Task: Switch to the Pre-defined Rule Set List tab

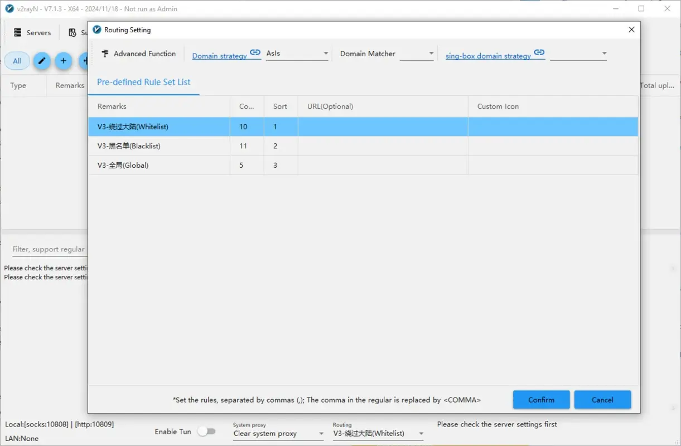Action: [143, 81]
